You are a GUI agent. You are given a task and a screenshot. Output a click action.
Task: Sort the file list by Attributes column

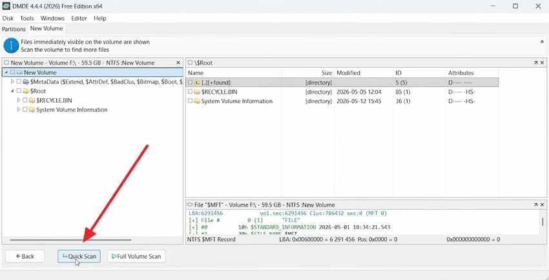pos(472,73)
